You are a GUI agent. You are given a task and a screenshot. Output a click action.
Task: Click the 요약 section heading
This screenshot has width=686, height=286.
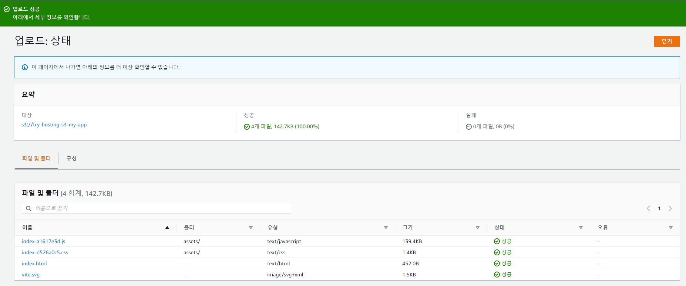click(x=28, y=95)
